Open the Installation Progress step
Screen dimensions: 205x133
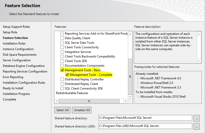(16, 94)
